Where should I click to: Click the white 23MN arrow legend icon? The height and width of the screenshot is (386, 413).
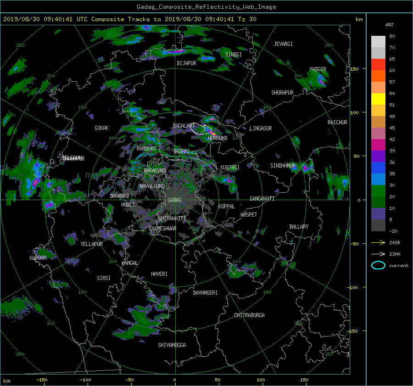click(x=378, y=254)
